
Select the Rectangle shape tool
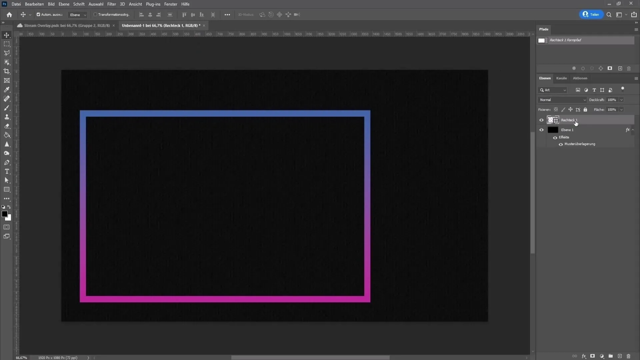7,190
